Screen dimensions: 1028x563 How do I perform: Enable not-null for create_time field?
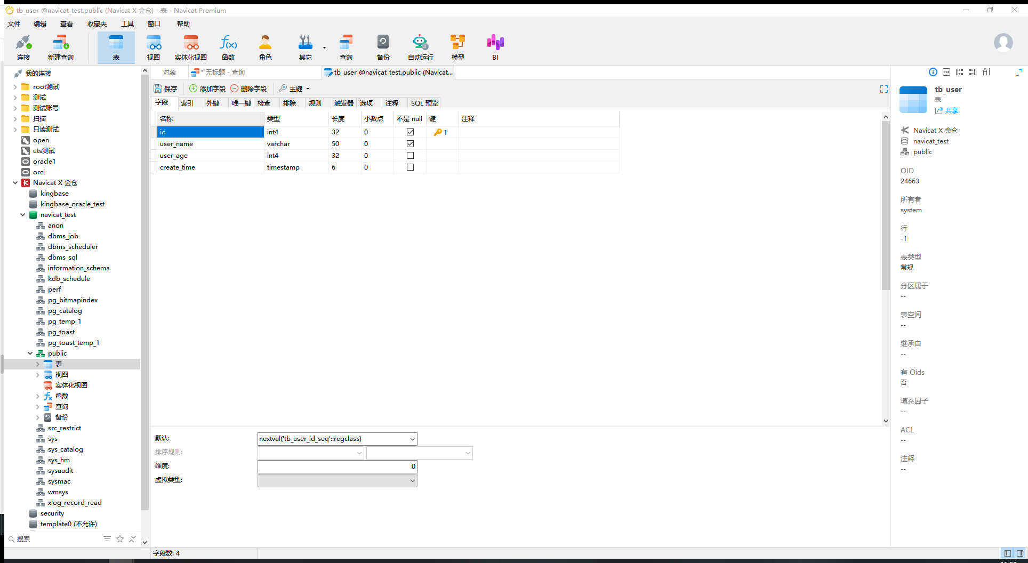[410, 167]
